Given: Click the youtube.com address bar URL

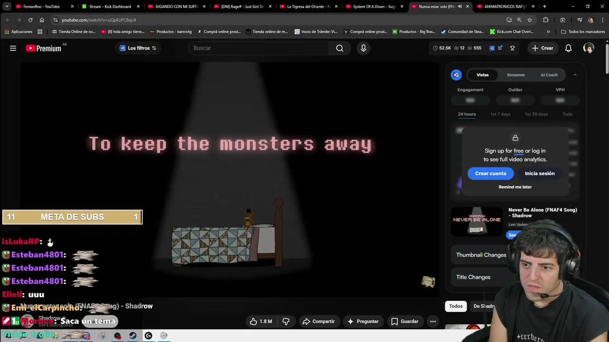Looking at the screenshot, I should [98, 20].
